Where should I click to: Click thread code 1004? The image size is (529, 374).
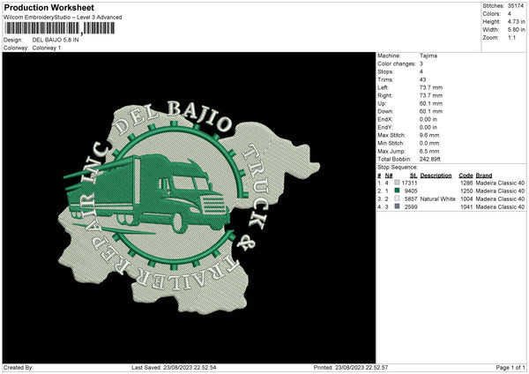pos(466,199)
